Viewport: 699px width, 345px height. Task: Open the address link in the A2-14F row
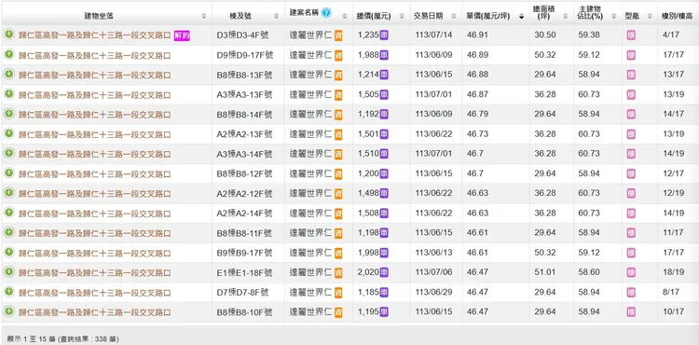[x=94, y=214]
